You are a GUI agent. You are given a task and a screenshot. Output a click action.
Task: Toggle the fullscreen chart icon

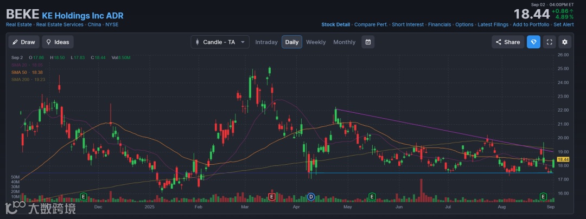(x=549, y=42)
